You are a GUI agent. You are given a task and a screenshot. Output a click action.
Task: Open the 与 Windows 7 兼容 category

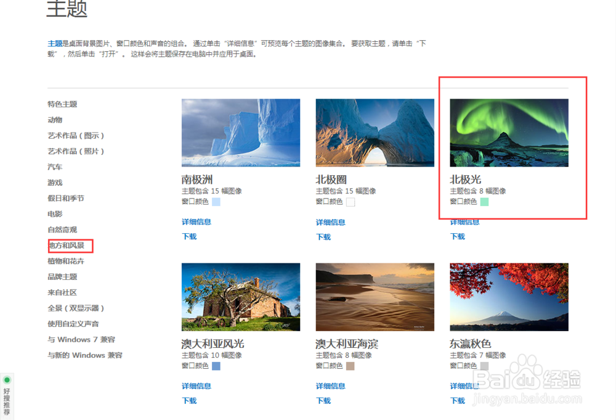[80, 339]
